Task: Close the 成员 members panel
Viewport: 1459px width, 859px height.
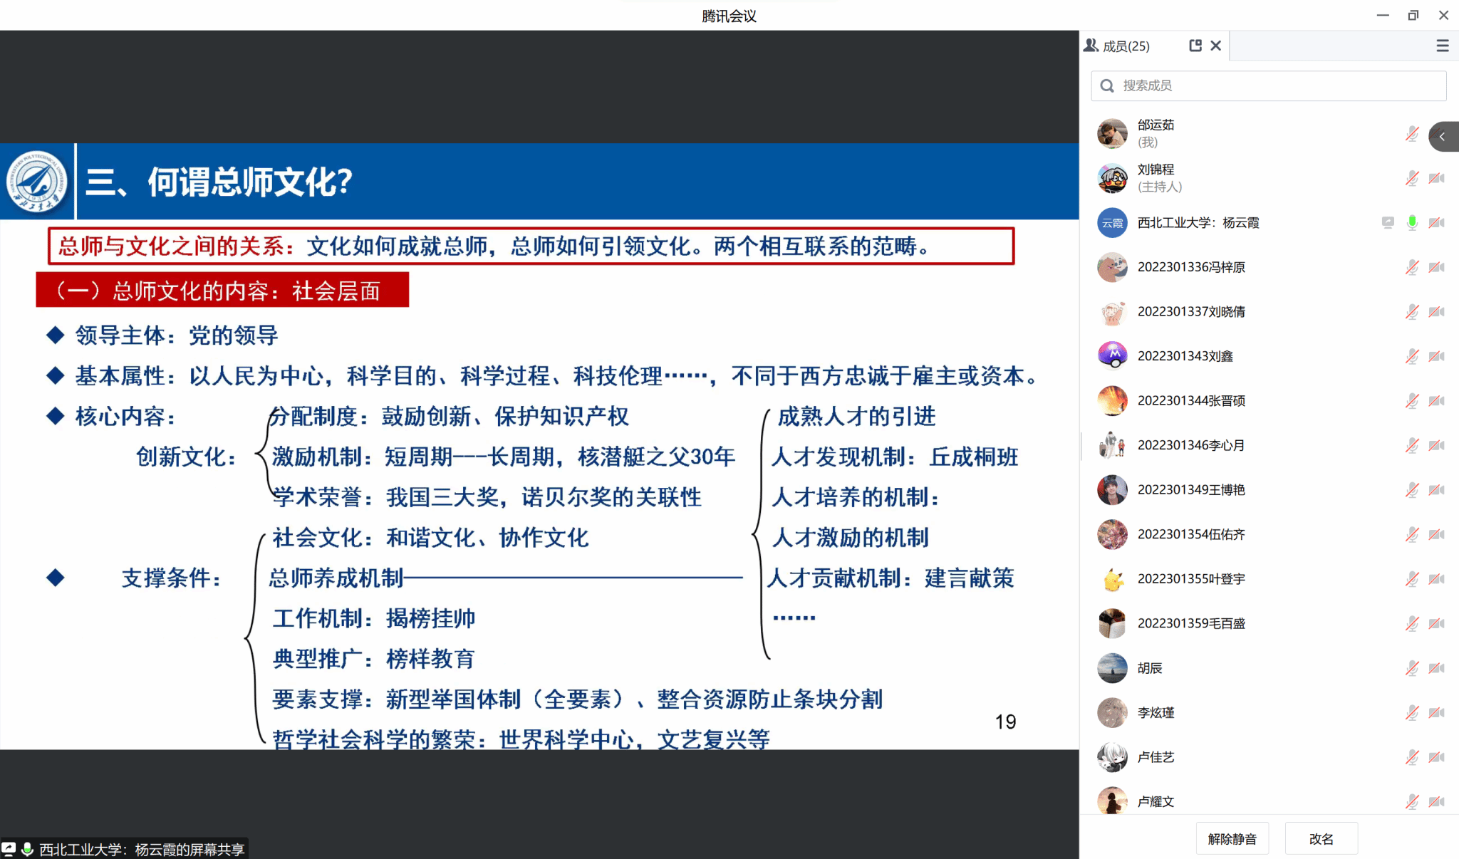Action: coord(1216,46)
